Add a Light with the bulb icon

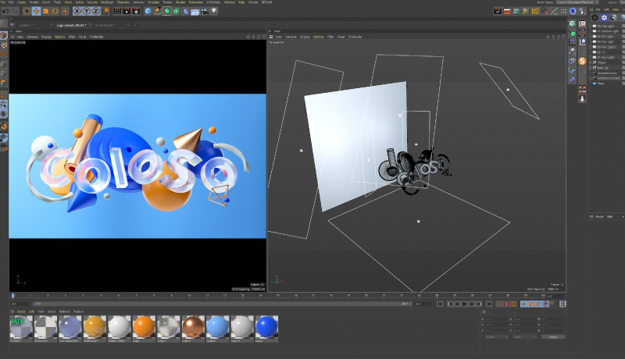coord(214,11)
